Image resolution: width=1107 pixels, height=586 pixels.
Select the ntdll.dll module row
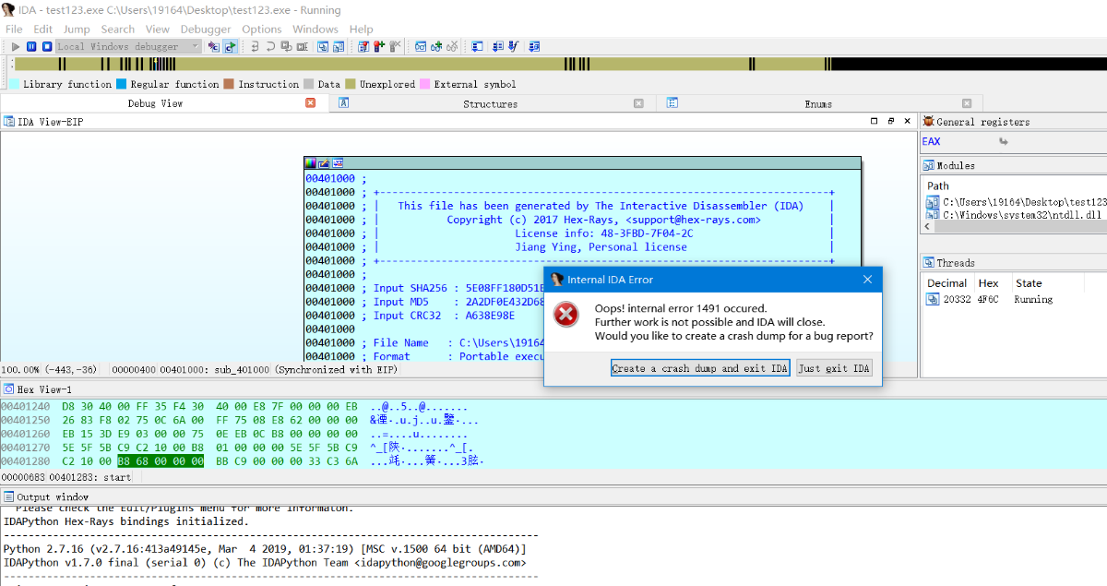coord(1017,214)
